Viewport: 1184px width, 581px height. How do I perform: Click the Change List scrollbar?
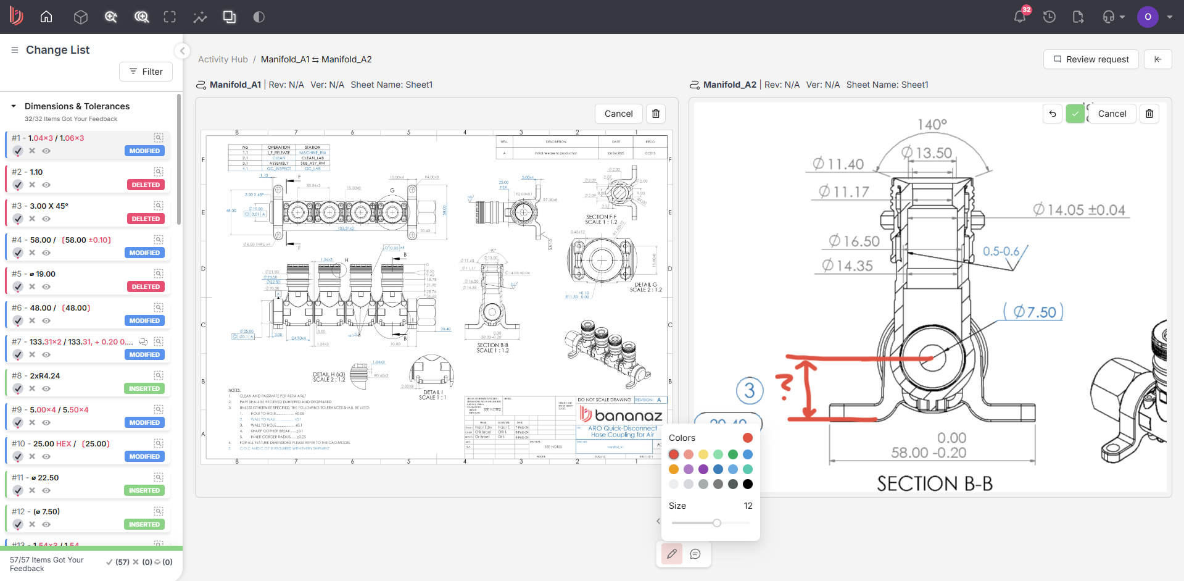tap(179, 160)
